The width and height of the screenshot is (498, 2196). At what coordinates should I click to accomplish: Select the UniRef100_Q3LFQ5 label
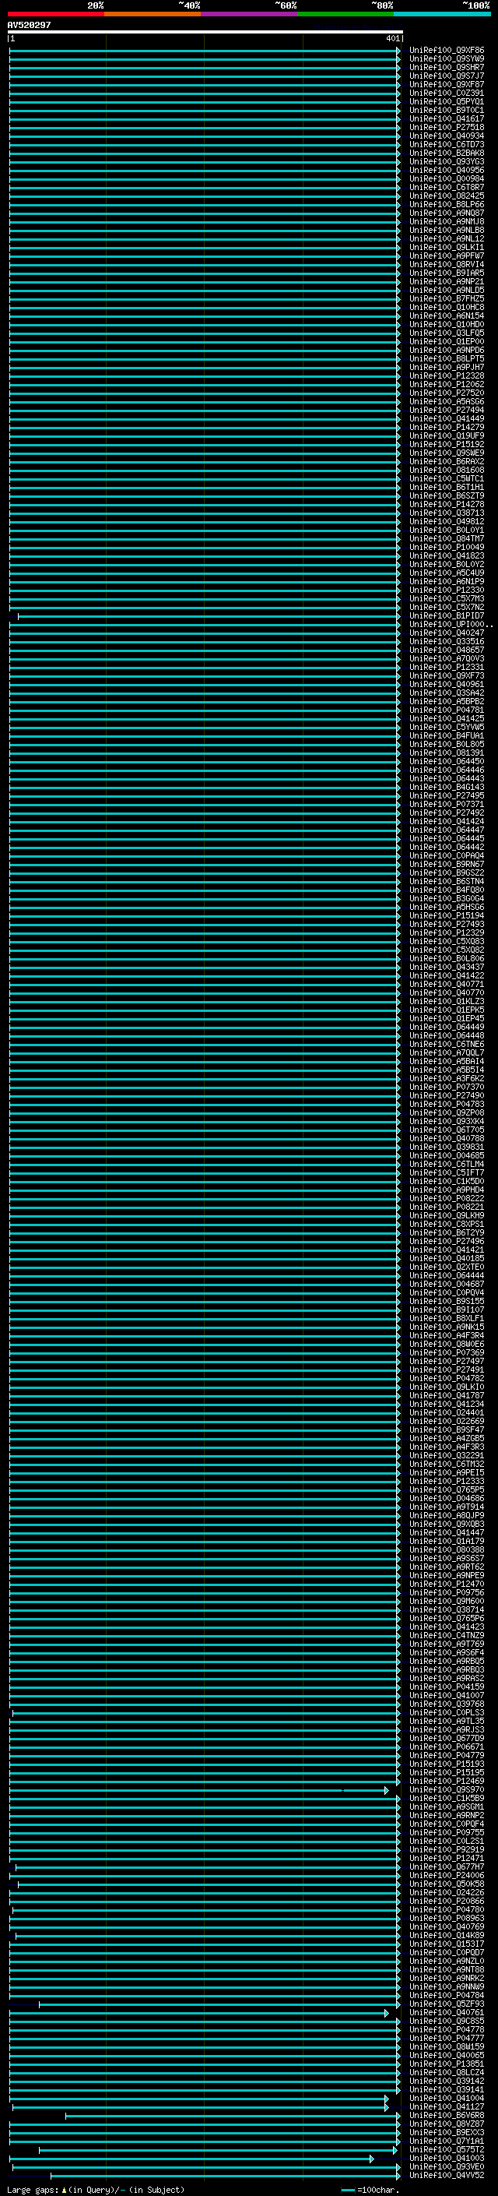[x=447, y=333]
